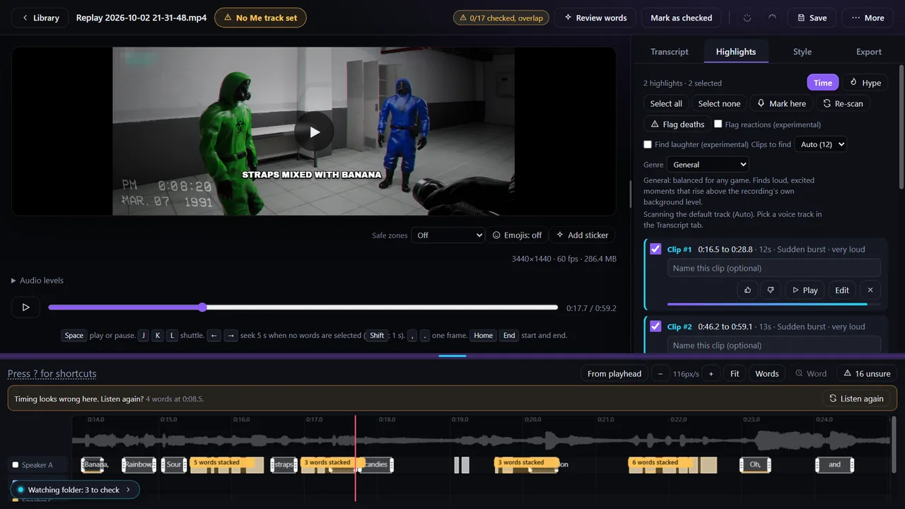905x509 pixels.
Task: Click the thumbs-up icon for Clip #1
Action: (747, 290)
